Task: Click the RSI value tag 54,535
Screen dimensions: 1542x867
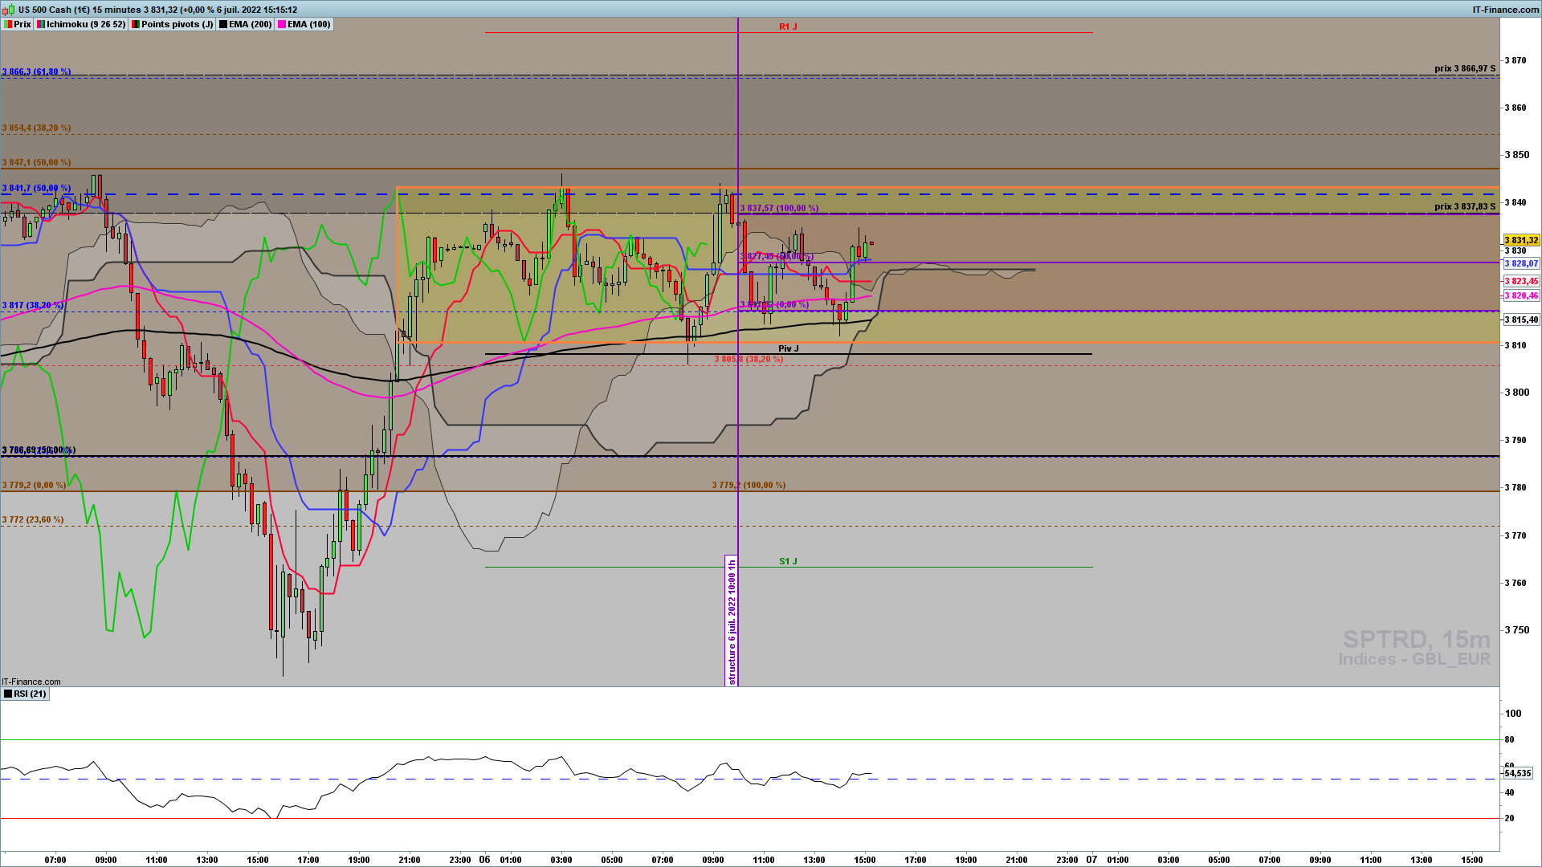Action: tap(1517, 773)
